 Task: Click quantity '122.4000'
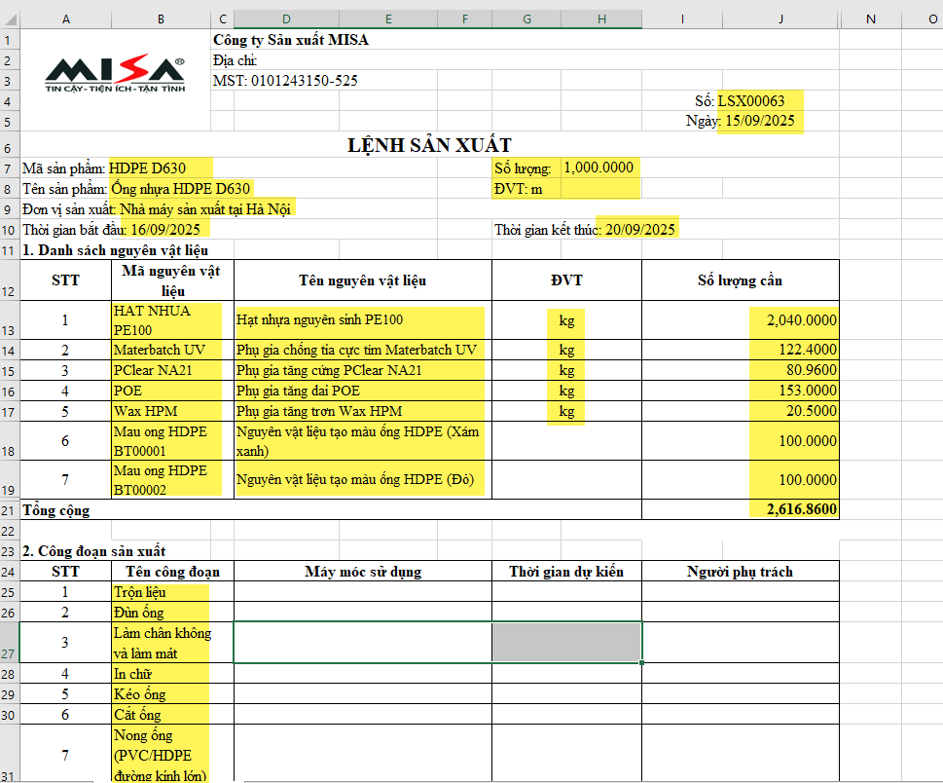(x=808, y=350)
